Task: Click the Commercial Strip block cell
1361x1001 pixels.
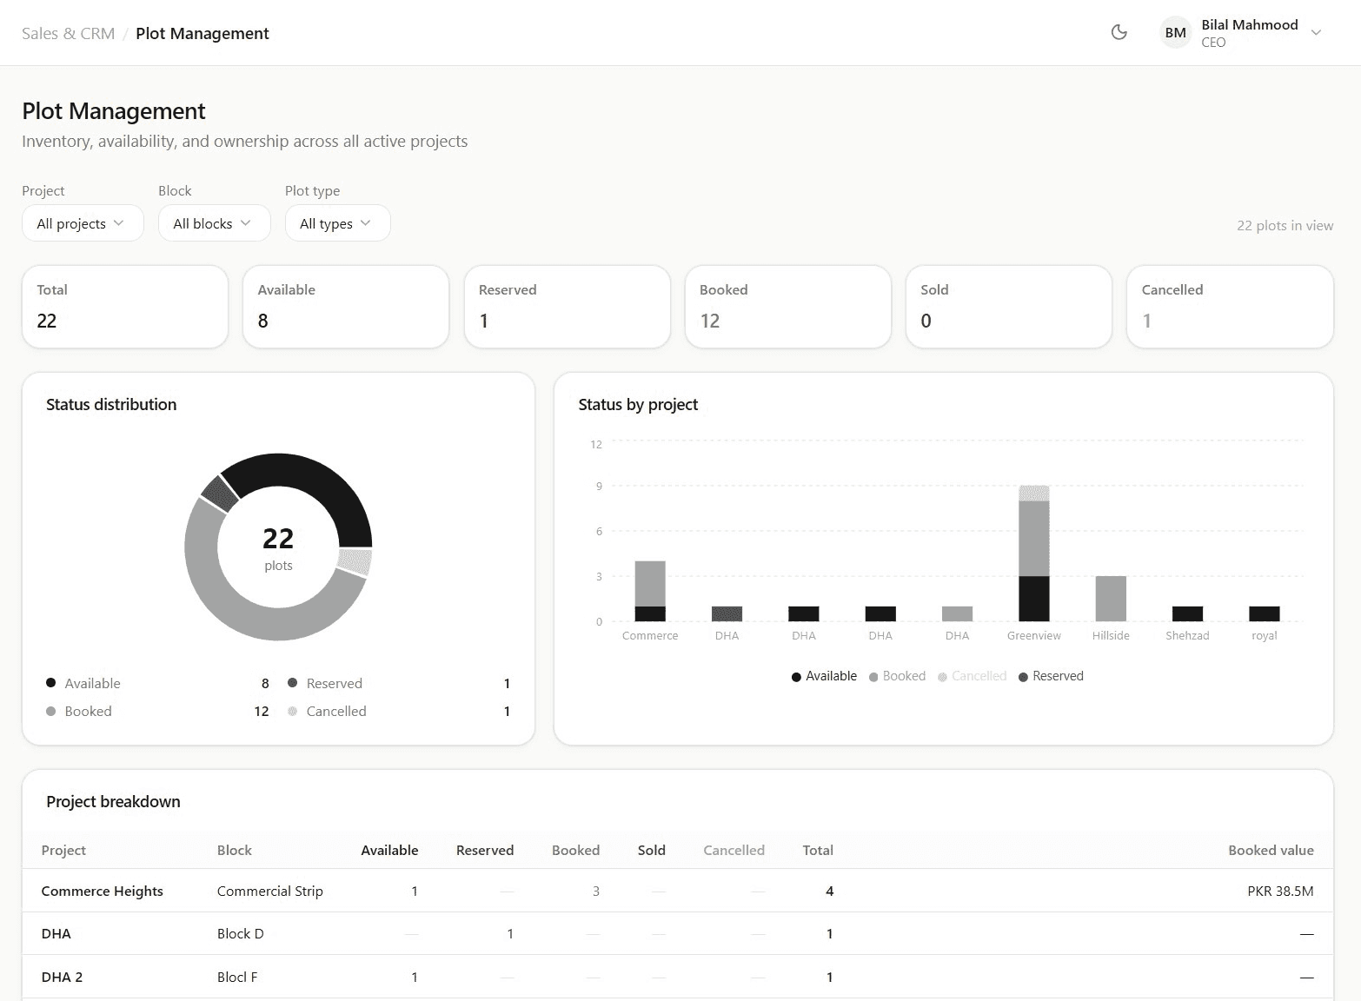Action: (270, 891)
